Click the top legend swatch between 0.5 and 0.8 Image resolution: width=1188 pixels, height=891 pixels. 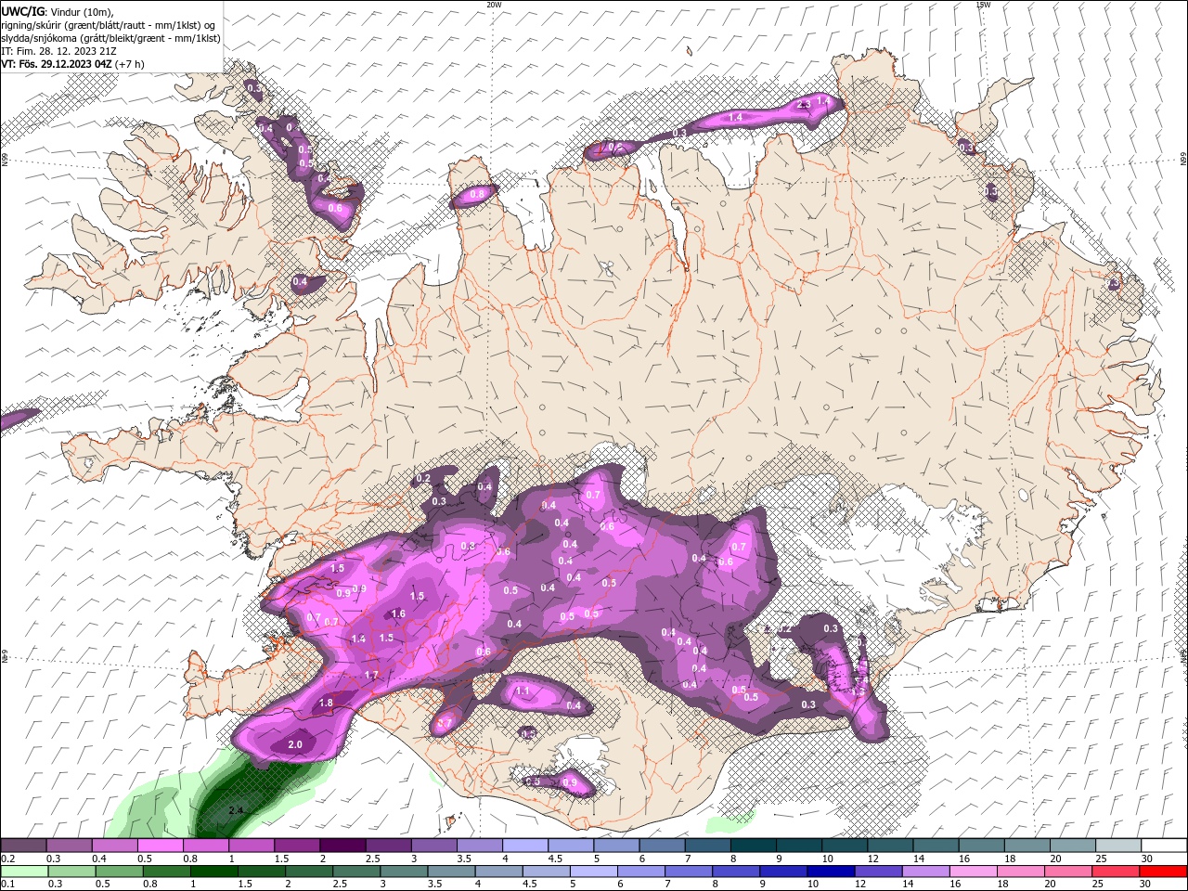coord(161,846)
